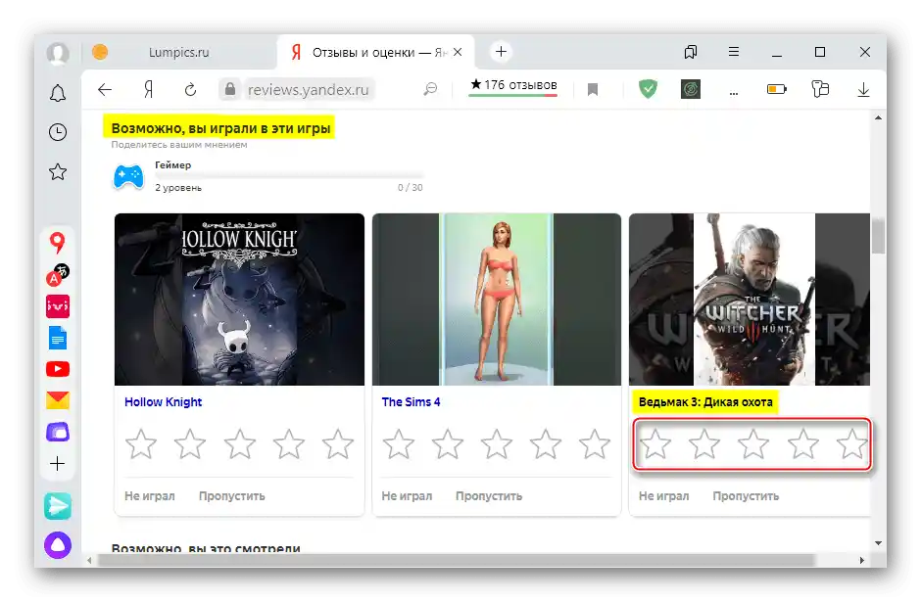
Task: Open bookmarks star in sidebar
Action: click(x=58, y=172)
